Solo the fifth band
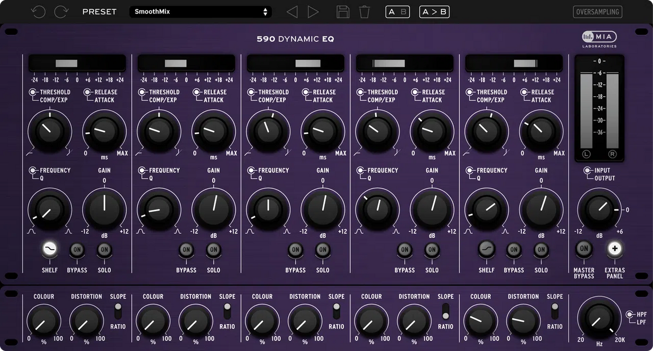 click(541, 250)
